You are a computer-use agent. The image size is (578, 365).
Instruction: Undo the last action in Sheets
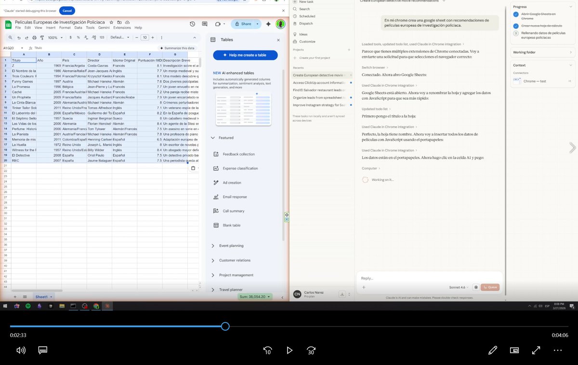(19, 37)
